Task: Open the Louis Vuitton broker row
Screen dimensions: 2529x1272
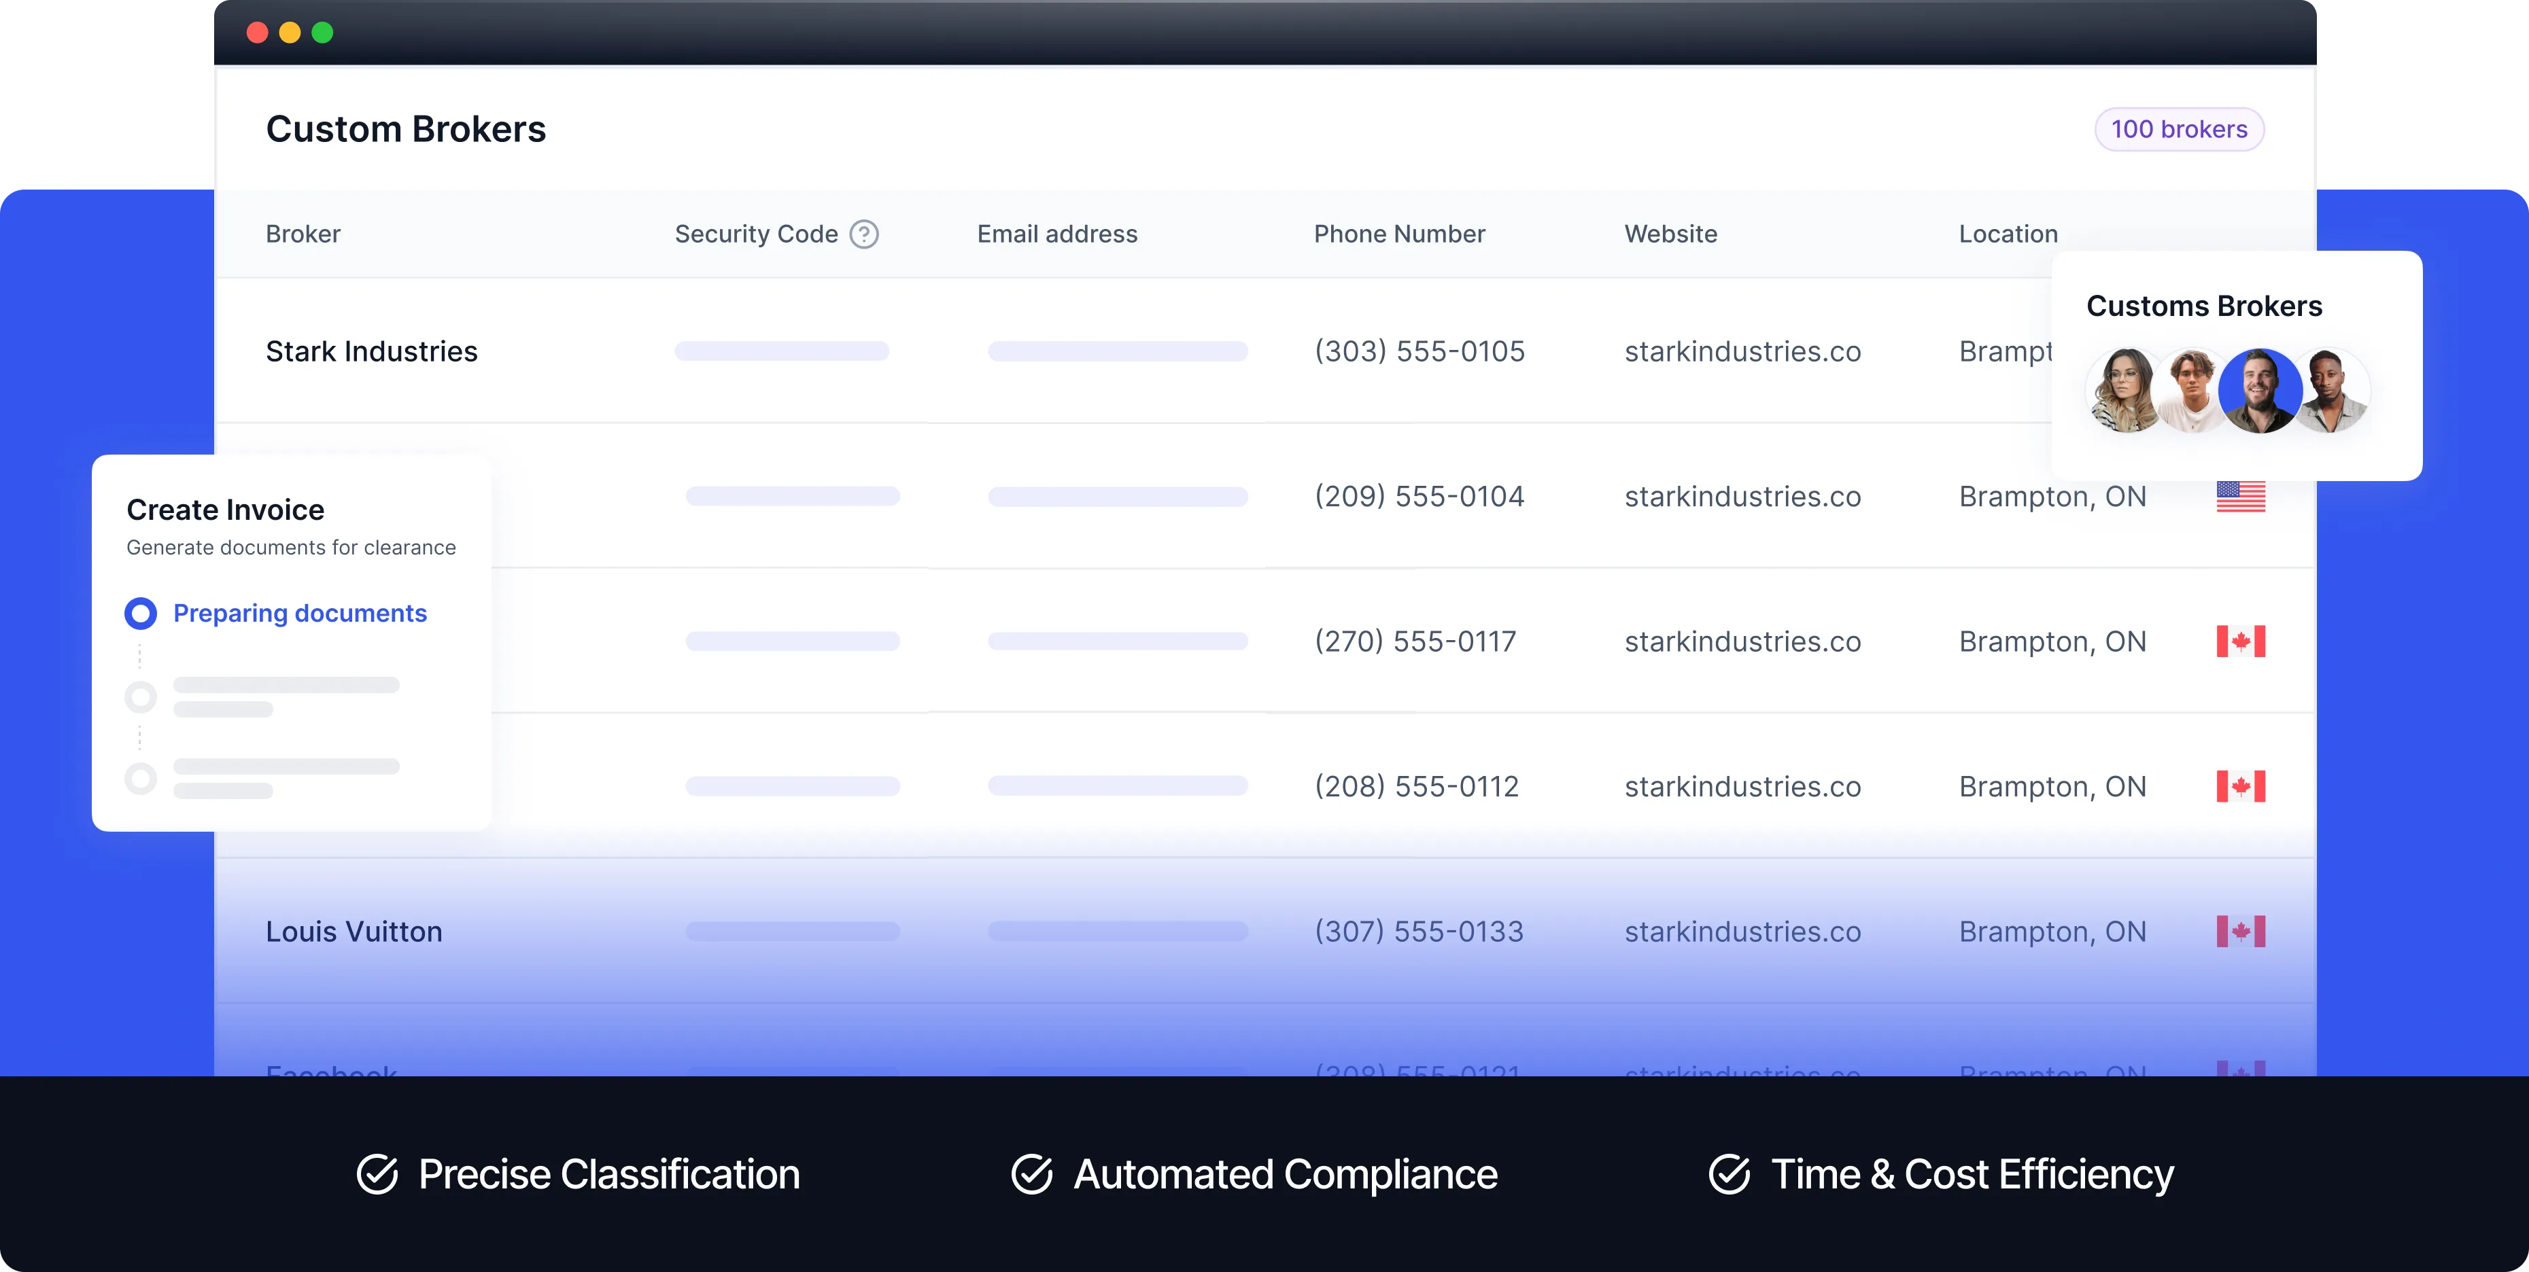Action: pos(1264,932)
